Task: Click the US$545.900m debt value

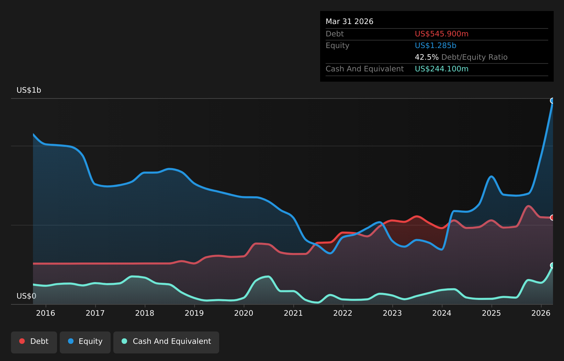Action: coord(442,34)
